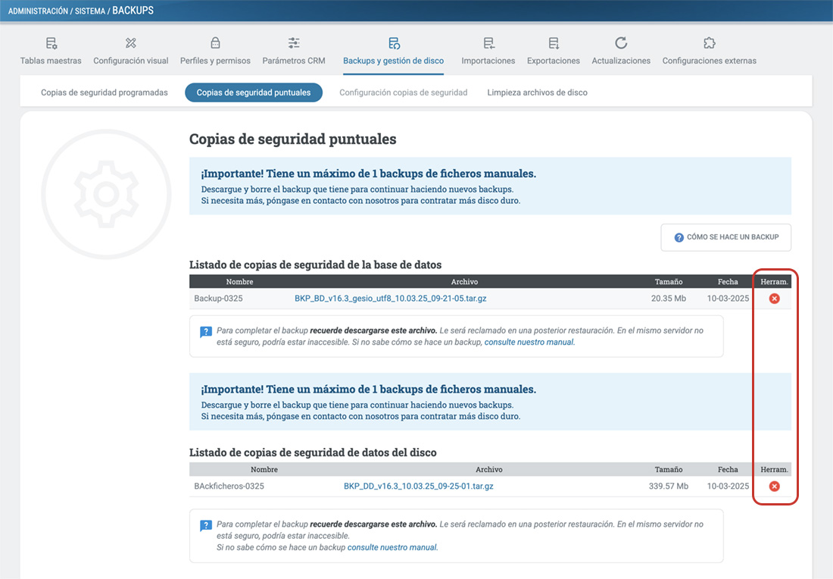833x579 pixels.
Task: Click 'Listado de copias de seguridad de datos del disco' heading
Action: 313,452
